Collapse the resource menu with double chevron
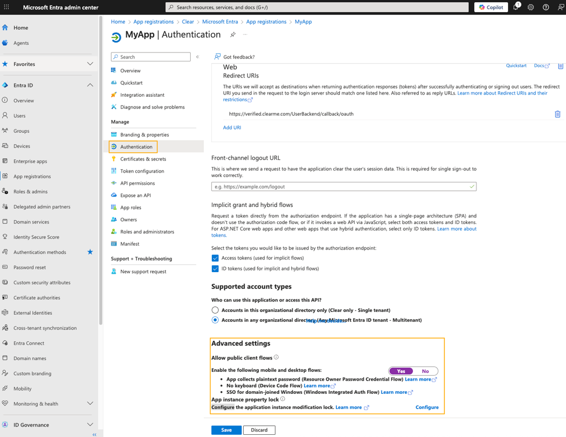Viewport: 566px width, 437px height. (x=197, y=57)
